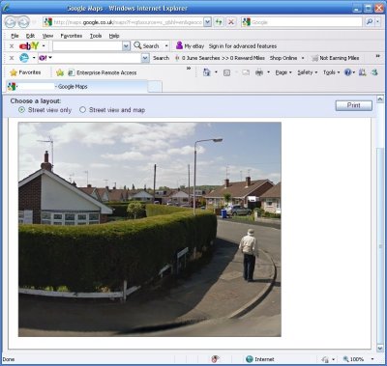Screen dimensions: 387x366
Task: Select the Street view and map option
Action: [82, 110]
